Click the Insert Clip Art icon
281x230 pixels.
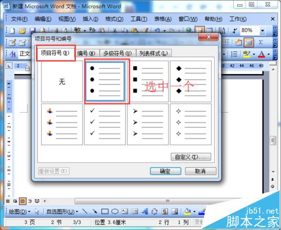click(165, 211)
